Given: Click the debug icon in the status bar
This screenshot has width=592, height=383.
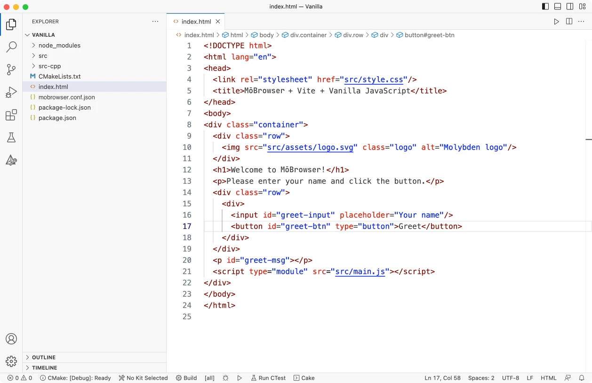Looking at the screenshot, I should click(x=225, y=378).
